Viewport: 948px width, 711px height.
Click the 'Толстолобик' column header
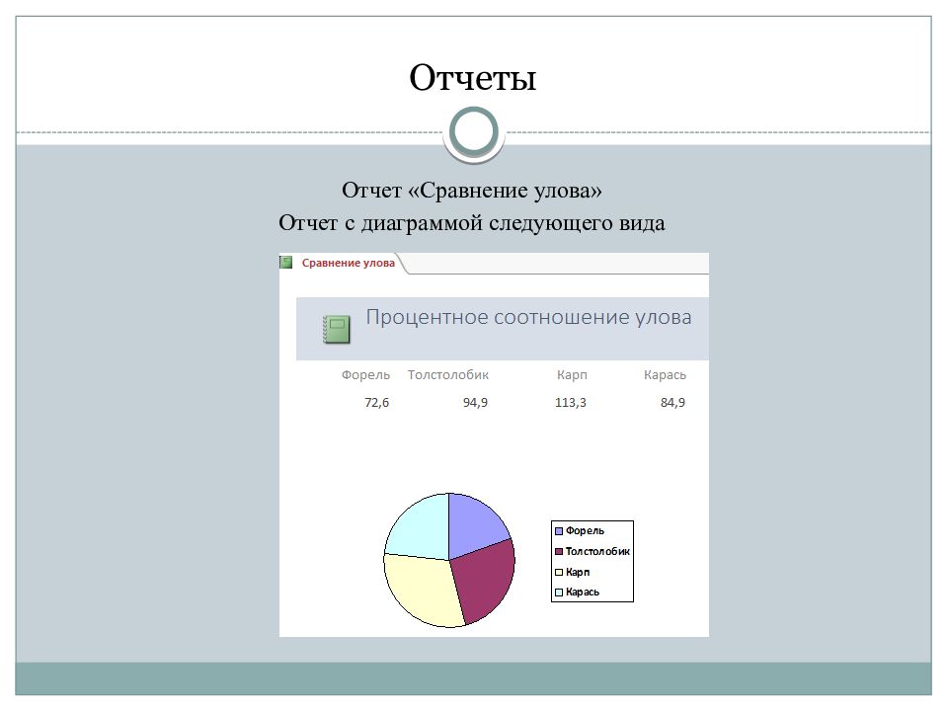point(448,375)
